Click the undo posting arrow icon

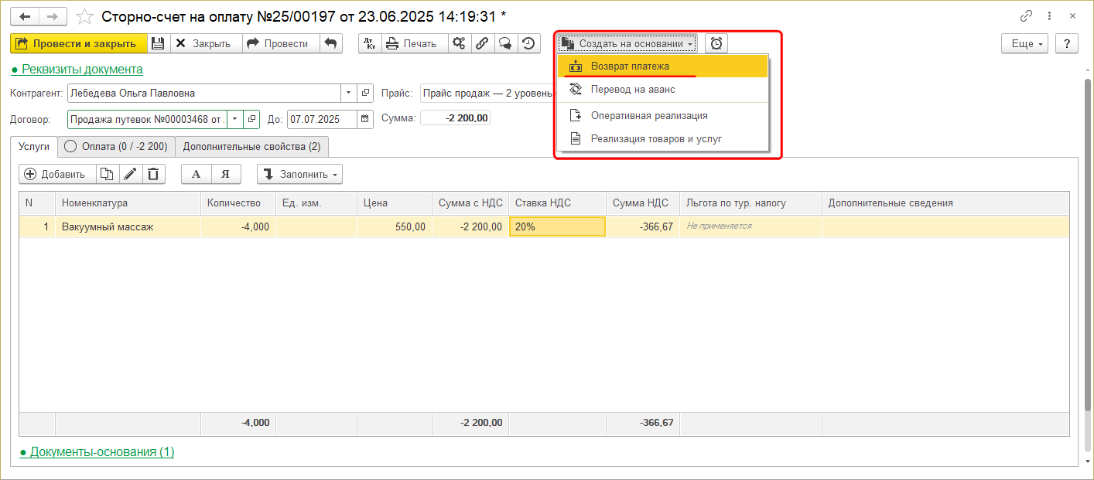330,43
